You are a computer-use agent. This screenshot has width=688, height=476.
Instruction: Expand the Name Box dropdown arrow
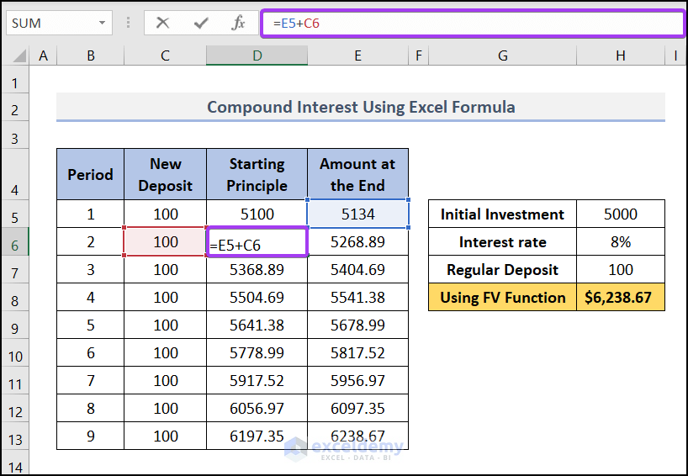click(103, 23)
